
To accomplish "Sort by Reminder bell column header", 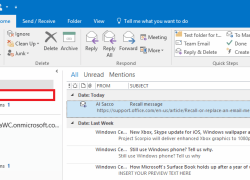I will (75, 85).
